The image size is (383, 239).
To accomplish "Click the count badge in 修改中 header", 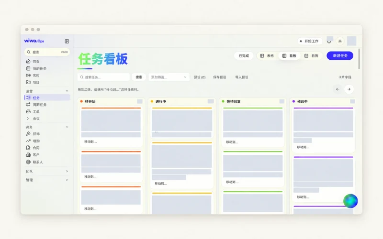I will 352,101.
